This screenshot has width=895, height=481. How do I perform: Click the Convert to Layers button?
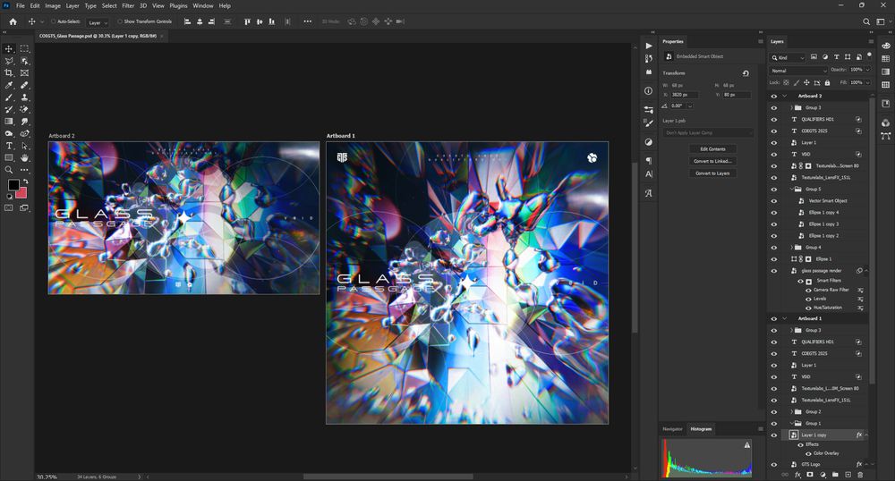pos(713,173)
